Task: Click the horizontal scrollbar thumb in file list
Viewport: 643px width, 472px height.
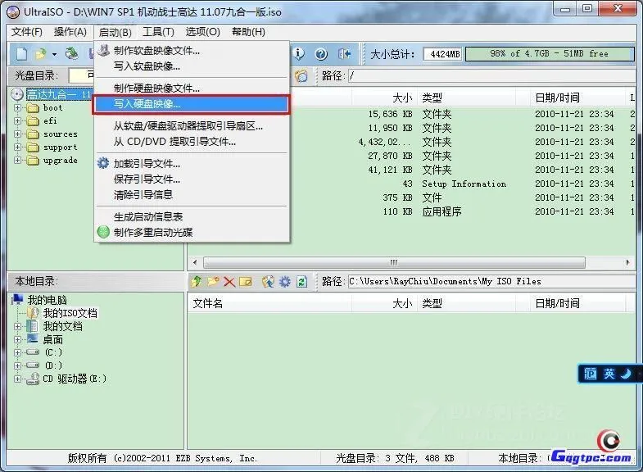Action: (394, 262)
